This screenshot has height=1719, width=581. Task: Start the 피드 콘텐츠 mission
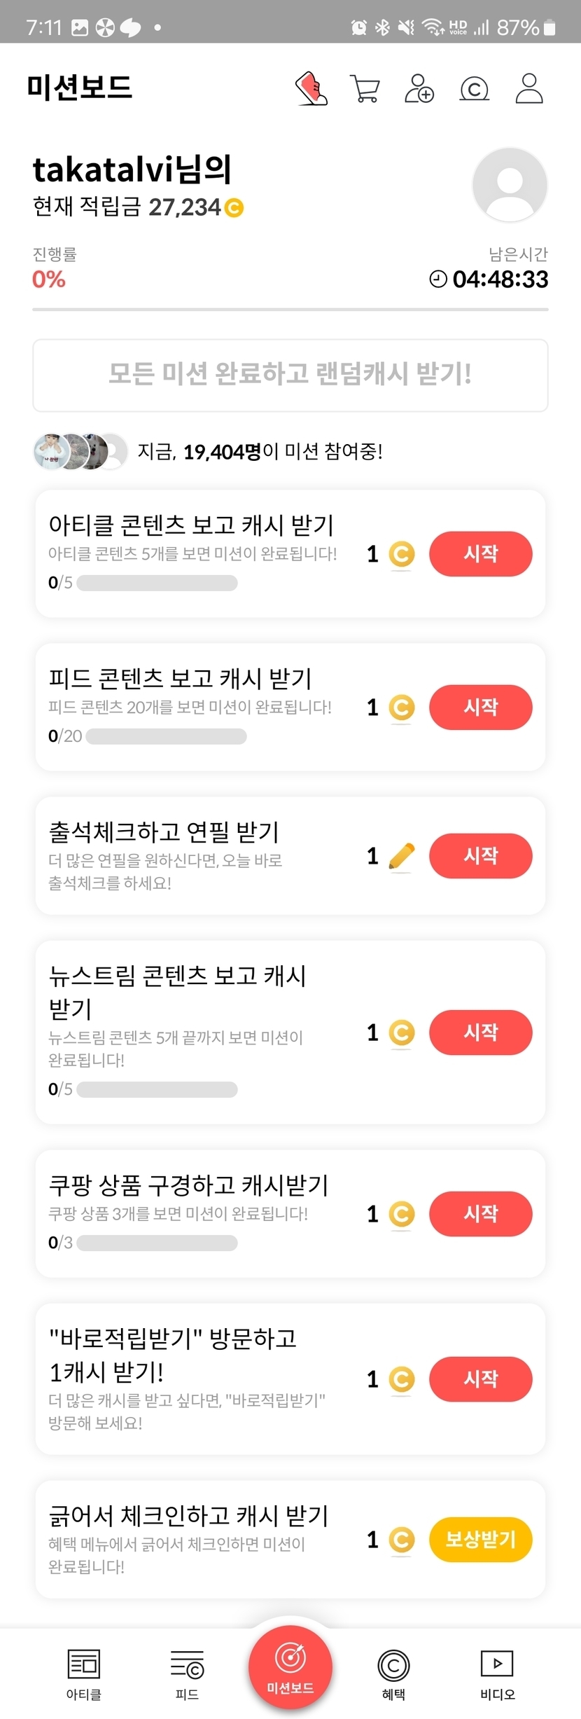[x=480, y=707]
